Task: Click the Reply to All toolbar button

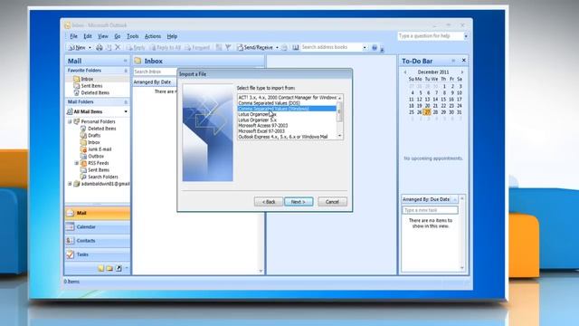Action: tap(165, 47)
